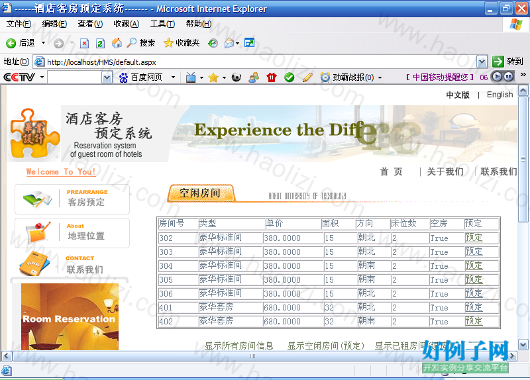Open History clock icon
The image size is (530, 380).
point(213,43)
